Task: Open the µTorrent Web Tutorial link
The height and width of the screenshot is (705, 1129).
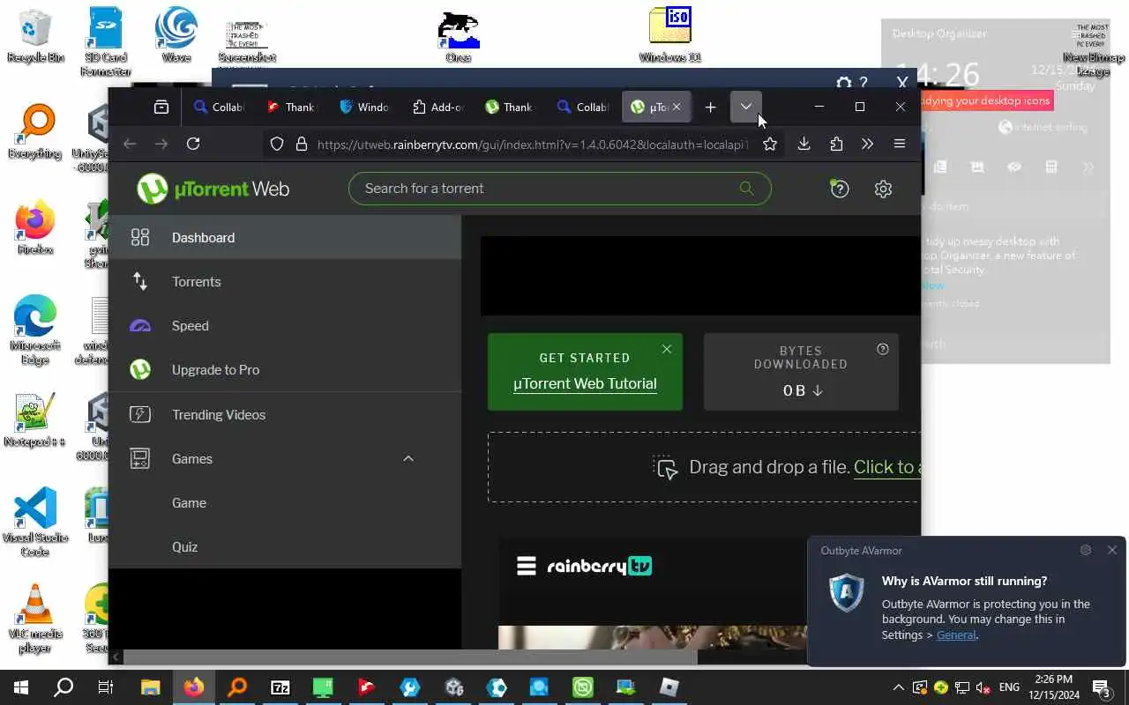Action: pyautogui.click(x=585, y=384)
